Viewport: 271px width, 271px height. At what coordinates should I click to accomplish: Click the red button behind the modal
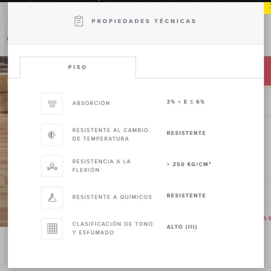pyautogui.click(x=268, y=71)
